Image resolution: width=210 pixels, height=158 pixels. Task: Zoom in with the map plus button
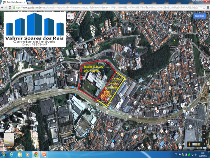tap(204, 134)
